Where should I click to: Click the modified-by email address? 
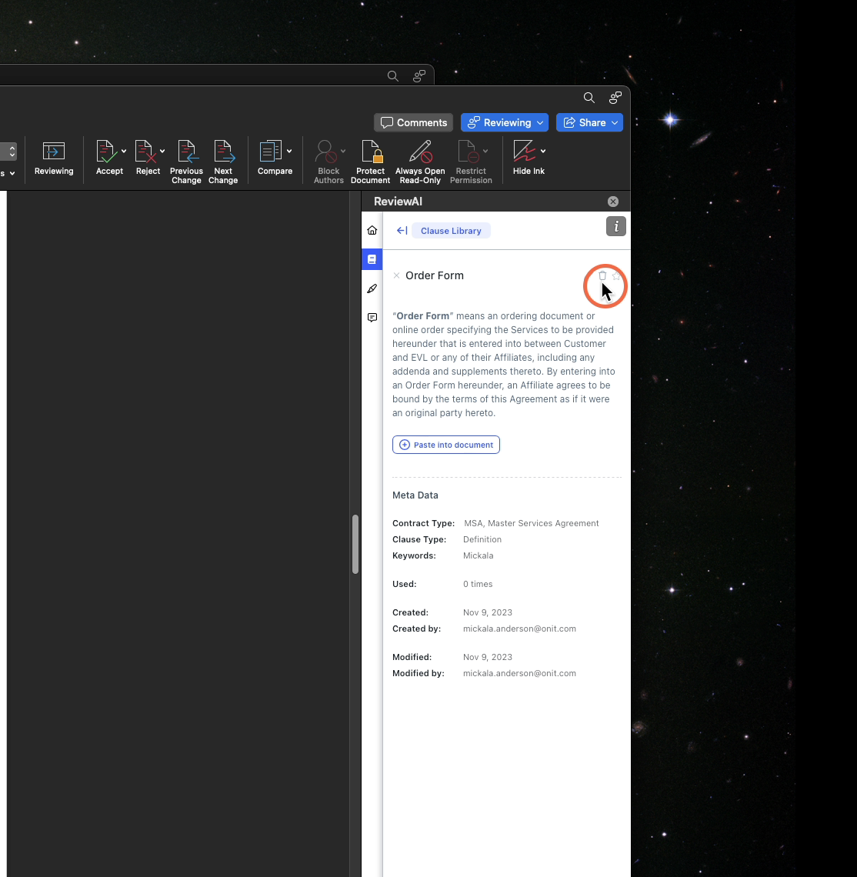520,673
